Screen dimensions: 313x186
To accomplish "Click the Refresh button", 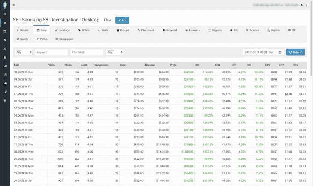I will point(295,52).
